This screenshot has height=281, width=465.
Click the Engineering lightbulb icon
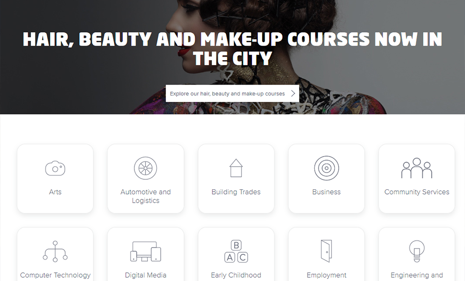point(417,251)
